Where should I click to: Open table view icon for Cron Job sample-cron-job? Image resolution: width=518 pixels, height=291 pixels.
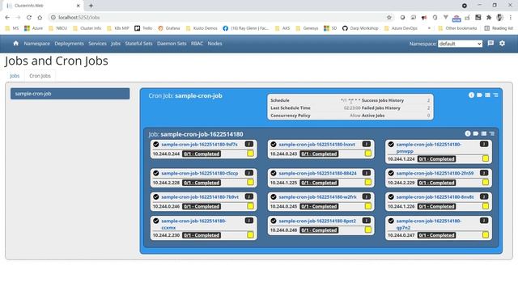click(x=487, y=95)
